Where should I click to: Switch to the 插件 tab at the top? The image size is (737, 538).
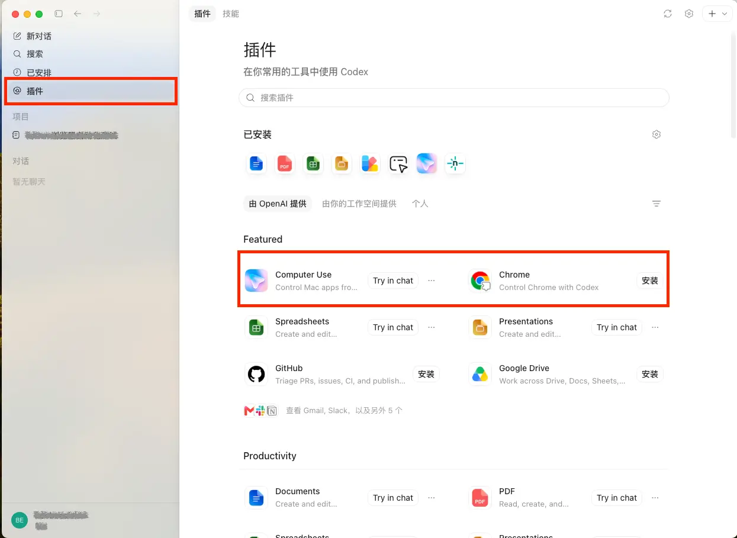(x=202, y=14)
